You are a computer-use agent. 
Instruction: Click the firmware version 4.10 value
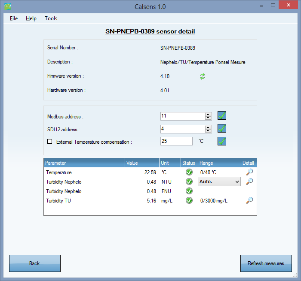(165, 76)
